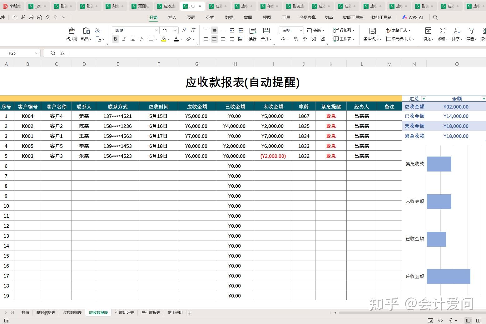This screenshot has width=486, height=324.
Task: Click the Sum (求和) button
Action: coord(443,34)
